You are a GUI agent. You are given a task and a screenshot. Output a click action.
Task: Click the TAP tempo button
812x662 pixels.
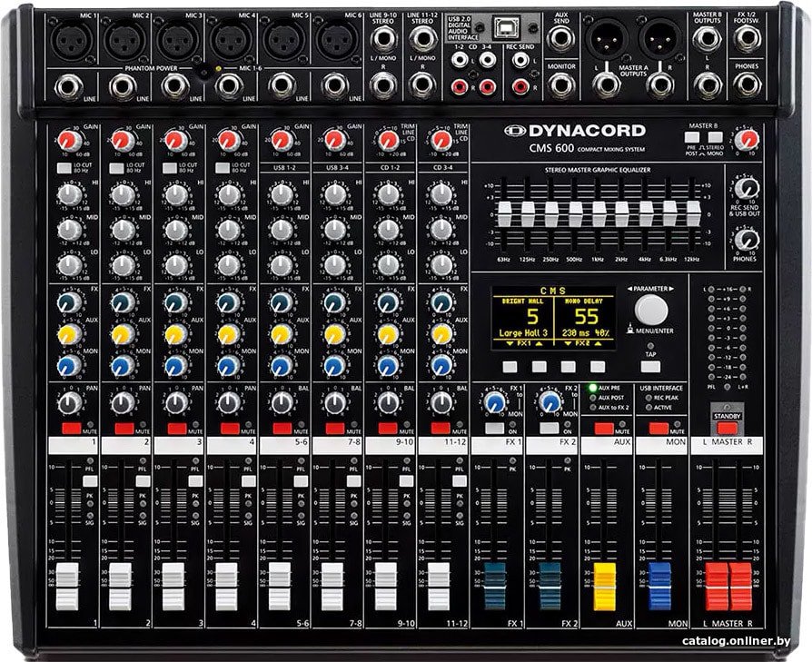point(650,367)
